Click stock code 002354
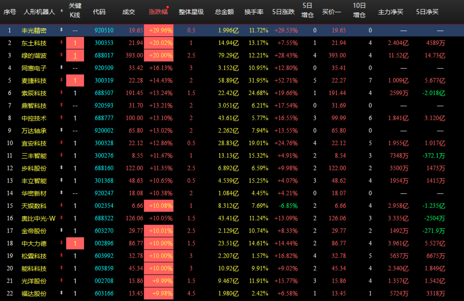The height and width of the screenshot is (301, 464). [104, 206]
